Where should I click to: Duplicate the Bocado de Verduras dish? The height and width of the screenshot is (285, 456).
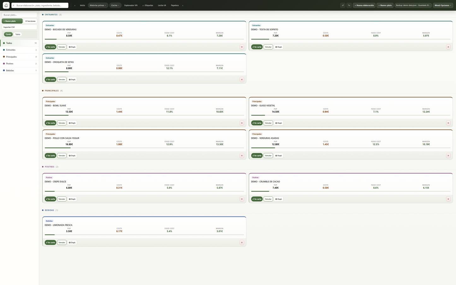(72, 47)
